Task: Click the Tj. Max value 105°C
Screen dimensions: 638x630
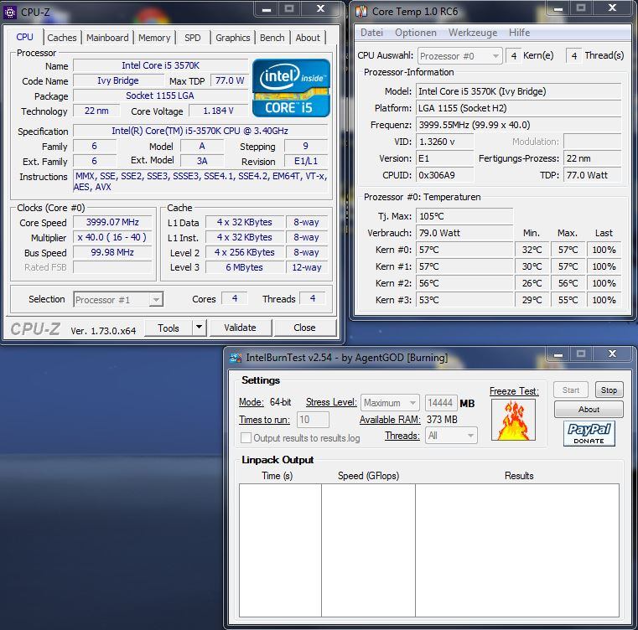Action: tap(464, 216)
